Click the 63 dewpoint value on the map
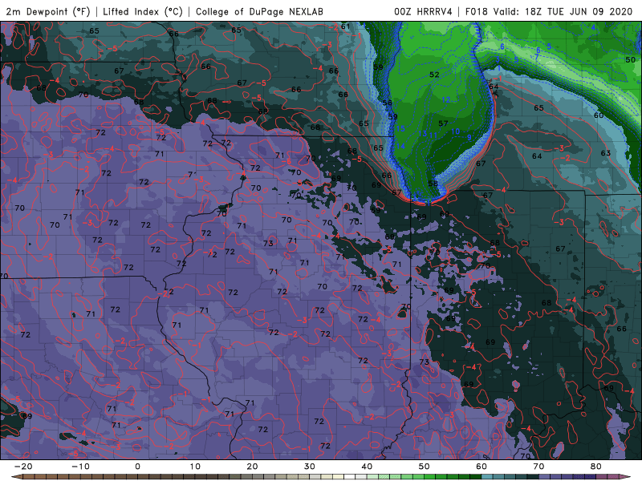 [x=606, y=153]
